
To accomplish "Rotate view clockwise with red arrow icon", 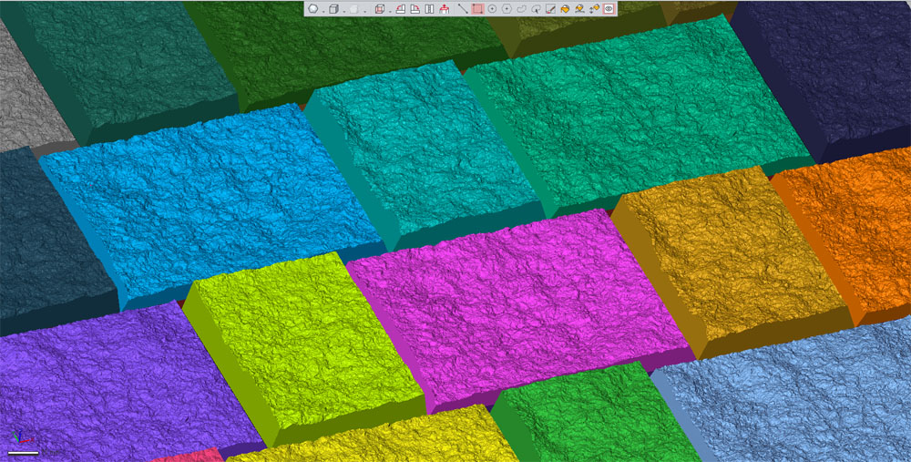I will tap(415, 9).
